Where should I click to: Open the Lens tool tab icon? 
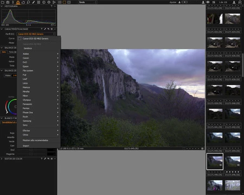pos(13,2)
